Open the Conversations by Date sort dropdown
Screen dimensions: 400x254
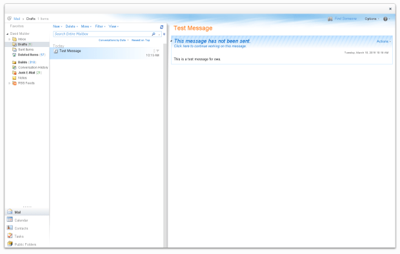point(114,41)
